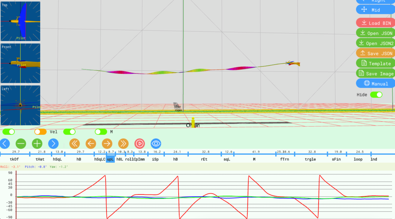Step back with orange single left arrow
Image resolution: width=395 pixels, height=219 pixels.
point(91,144)
